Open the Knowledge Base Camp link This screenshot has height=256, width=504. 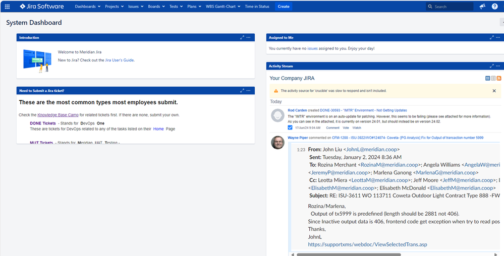(58, 115)
